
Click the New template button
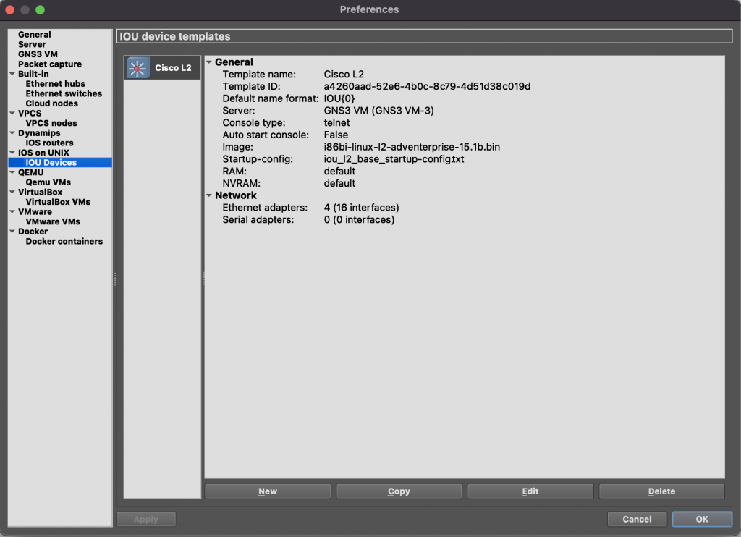tap(268, 491)
